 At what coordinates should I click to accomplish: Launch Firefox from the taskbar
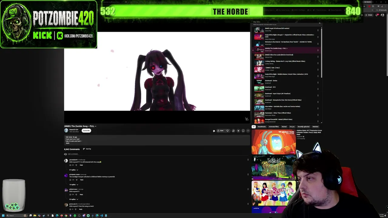62,216
